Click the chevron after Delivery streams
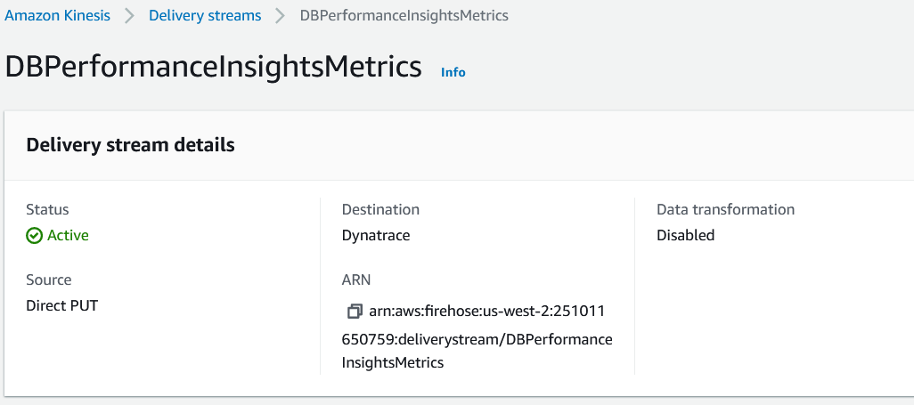 click(281, 15)
